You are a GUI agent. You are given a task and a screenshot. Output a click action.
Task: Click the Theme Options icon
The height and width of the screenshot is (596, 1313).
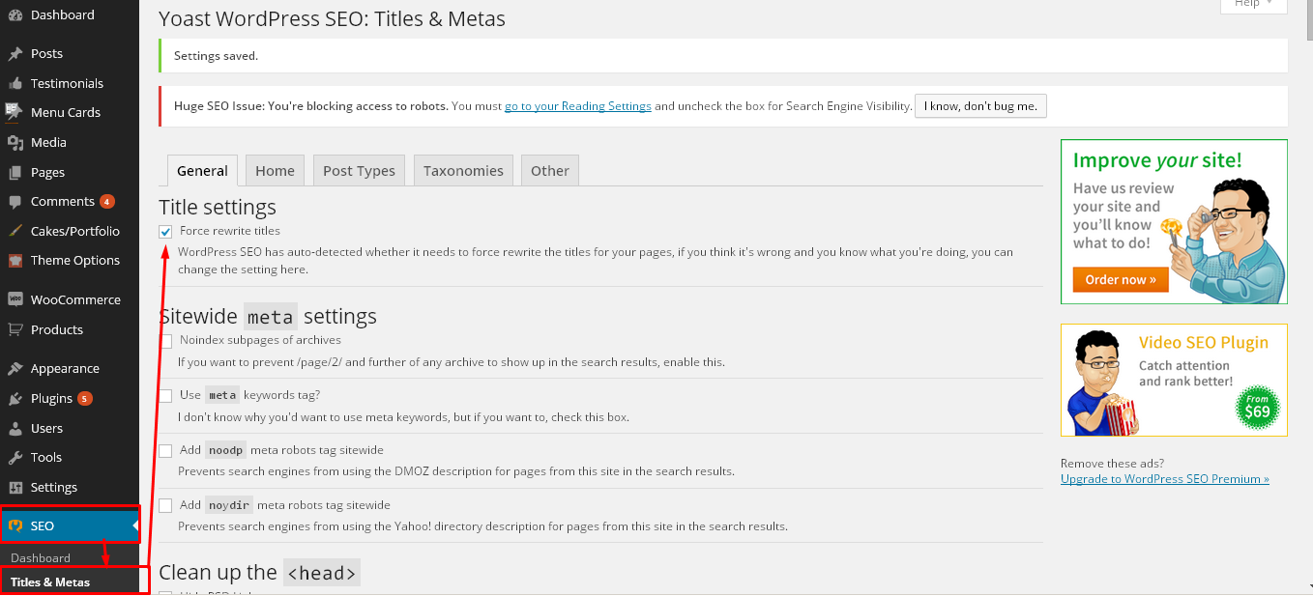click(x=15, y=261)
